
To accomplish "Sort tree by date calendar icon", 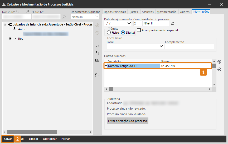I will pyautogui.click(x=97, y=60).
